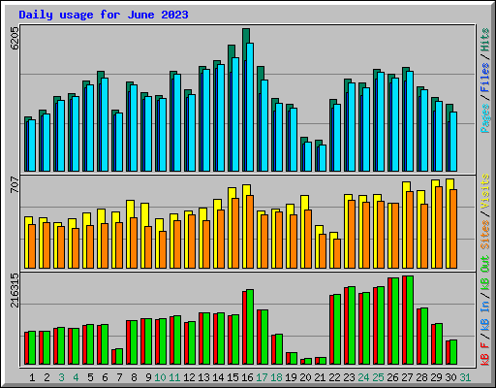Click the orange Sites bar for day 22
Image resolution: width=496 pixels, height=388 pixels.
[x=337, y=253]
